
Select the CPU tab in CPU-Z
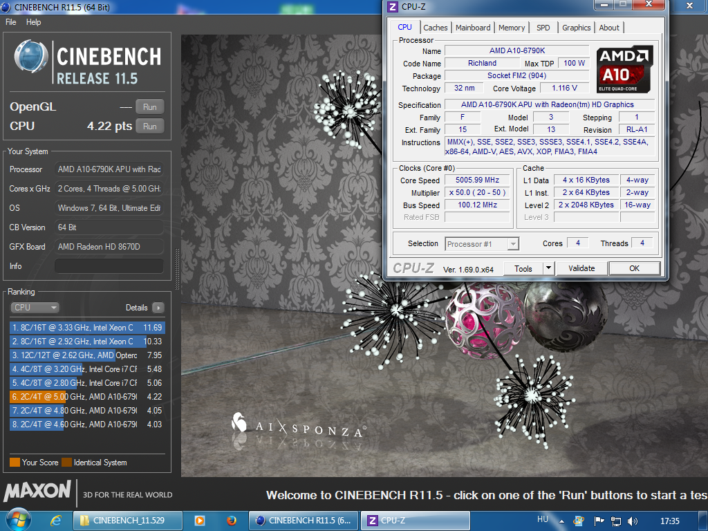point(404,27)
